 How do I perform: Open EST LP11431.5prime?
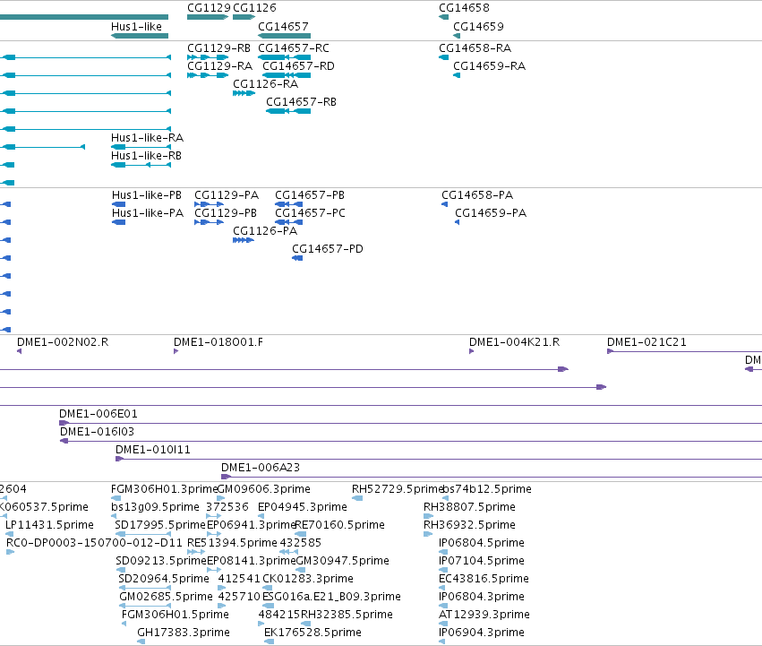point(9,534)
